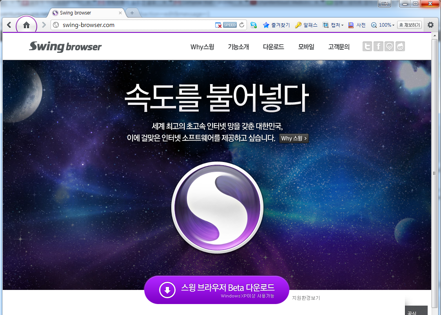441x315 pixels.
Task: Open a new tab with the plus tab
Action: coord(132,13)
